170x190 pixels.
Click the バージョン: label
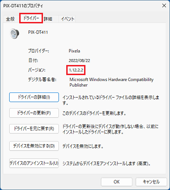click(37, 70)
